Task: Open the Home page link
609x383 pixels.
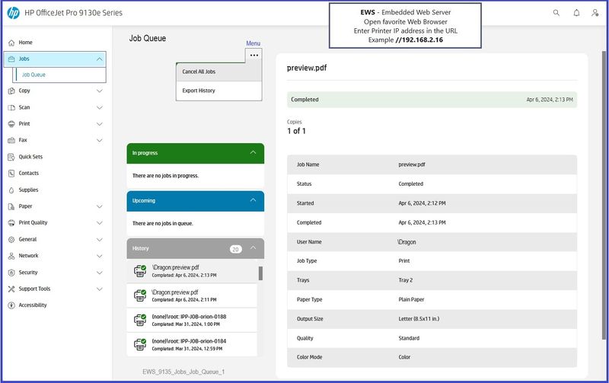Action: (26, 43)
